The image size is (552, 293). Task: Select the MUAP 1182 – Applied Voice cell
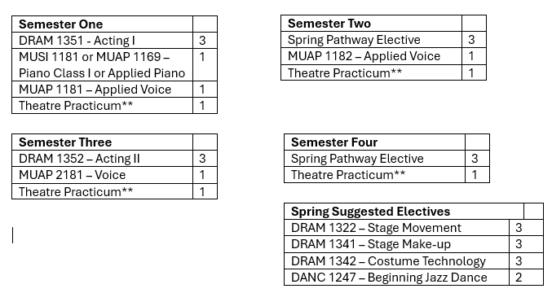372,56
